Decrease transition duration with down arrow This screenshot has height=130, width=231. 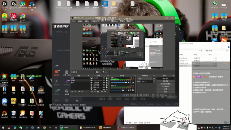[154, 82]
